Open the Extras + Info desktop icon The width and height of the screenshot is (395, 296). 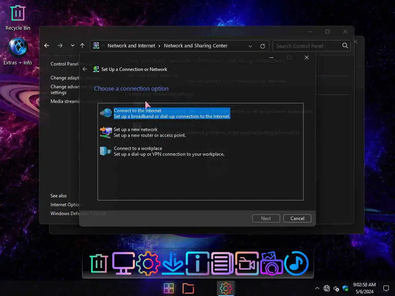18,51
